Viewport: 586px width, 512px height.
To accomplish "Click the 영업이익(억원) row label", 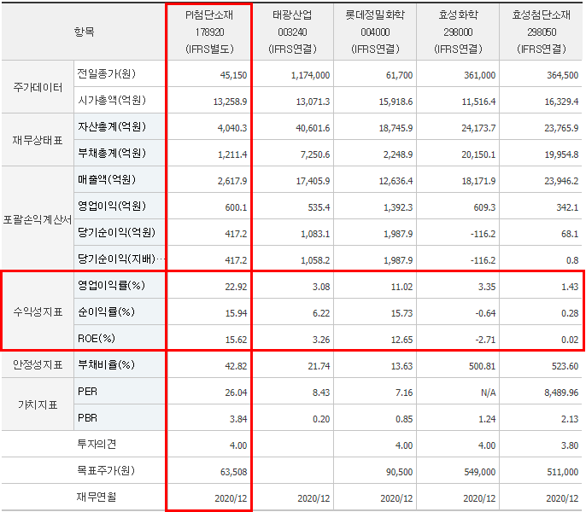I will pyautogui.click(x=111, y=207).
